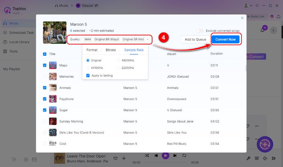Uncheck Apply to Setting checkbox

pos(88,76)
